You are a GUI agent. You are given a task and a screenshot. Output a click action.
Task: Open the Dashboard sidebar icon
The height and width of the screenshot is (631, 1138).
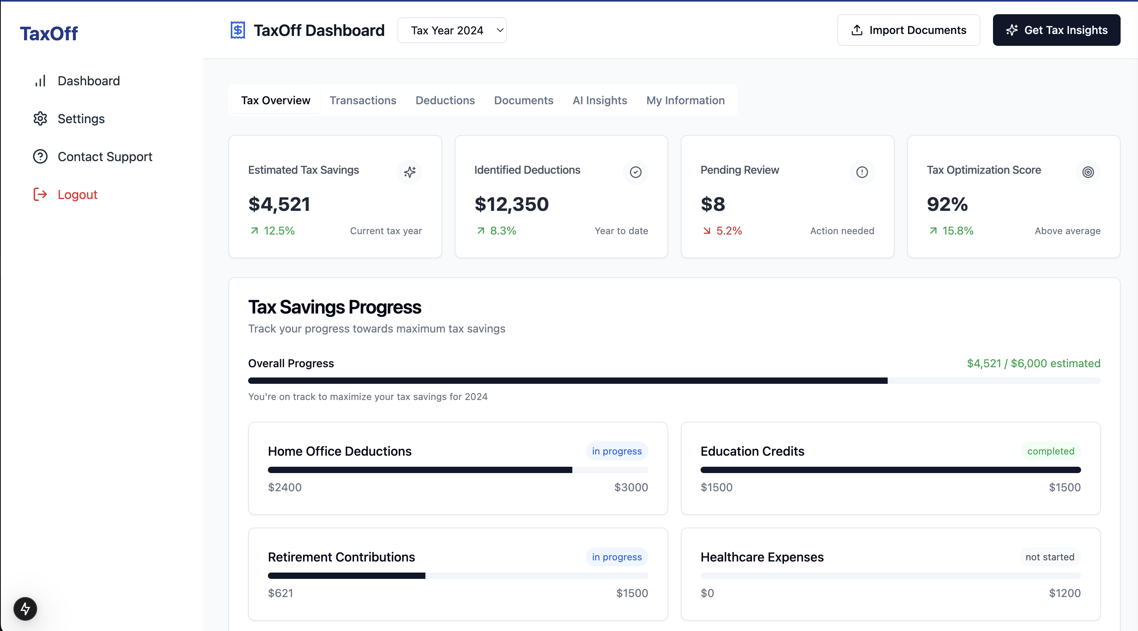coord(40,81)
